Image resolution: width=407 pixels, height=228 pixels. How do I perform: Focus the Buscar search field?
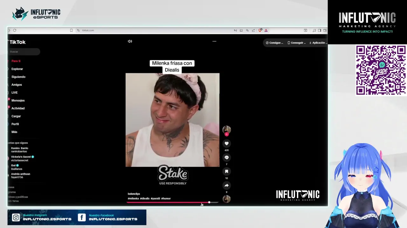click(x=24, y=52)
